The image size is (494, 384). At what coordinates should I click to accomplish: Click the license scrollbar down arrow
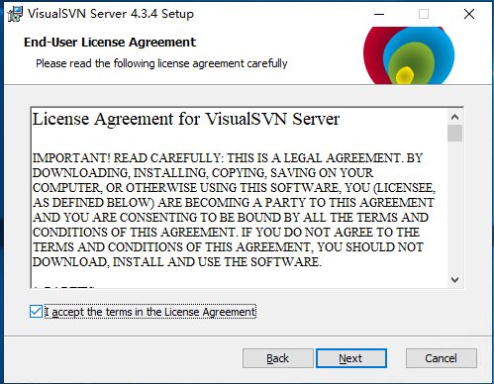455,280
